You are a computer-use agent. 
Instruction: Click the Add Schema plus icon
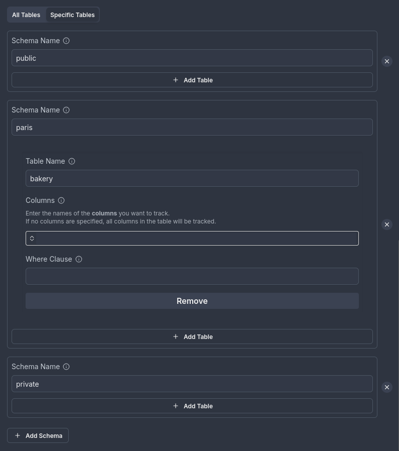point(18,435)
